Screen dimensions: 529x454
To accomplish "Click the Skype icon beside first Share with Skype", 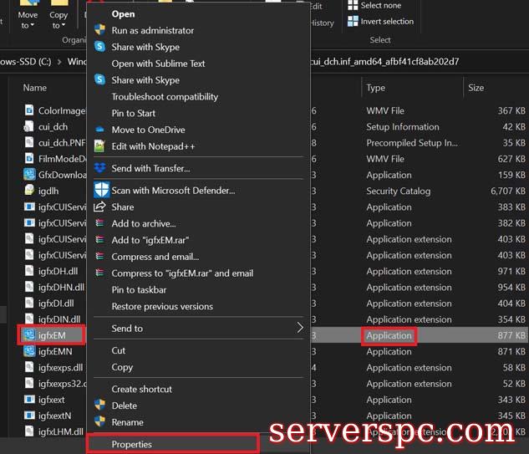I will click(x=100, y=48).
